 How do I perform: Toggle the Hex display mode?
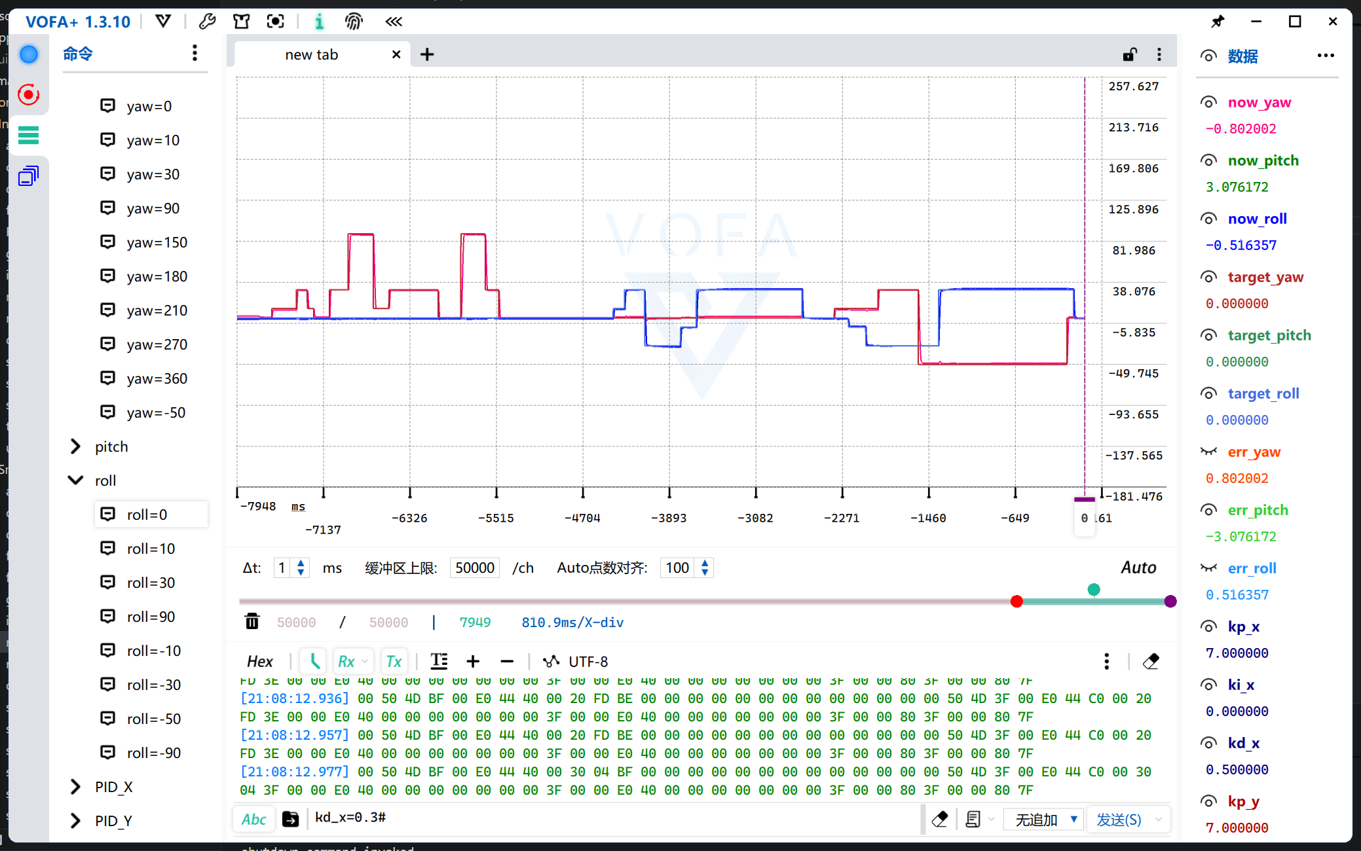[x=259, y=661]
